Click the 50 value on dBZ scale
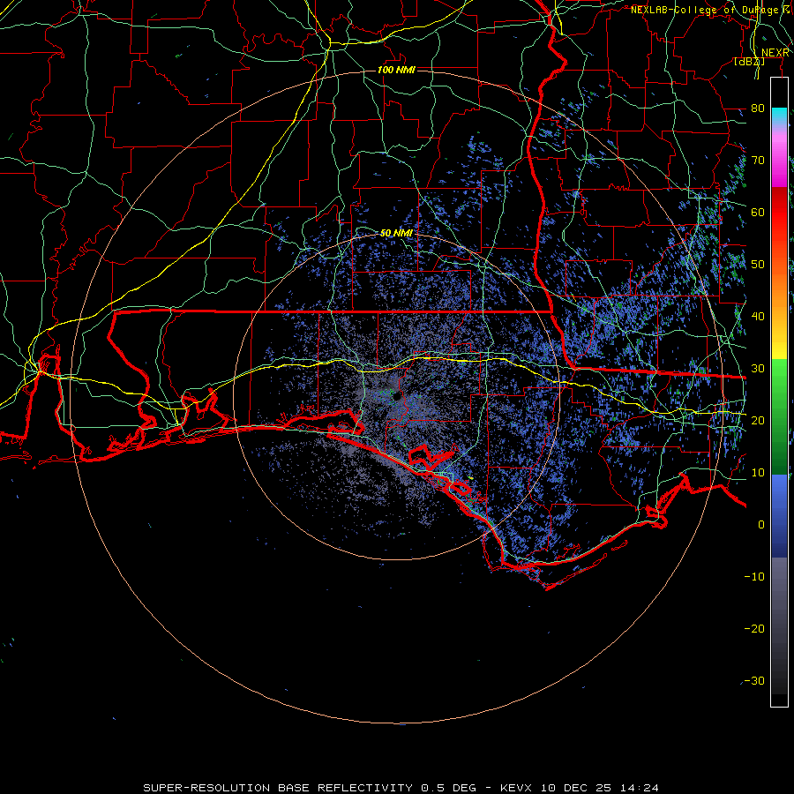Screen dimensions: 794x794 pos(758,265)
